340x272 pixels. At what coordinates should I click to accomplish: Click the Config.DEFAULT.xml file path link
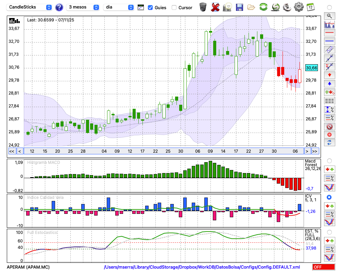point(202,267)
